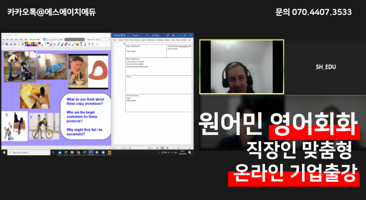Open the File menu in ActivInspire
The width and height of the screenshot is (366, 200).
3,40
